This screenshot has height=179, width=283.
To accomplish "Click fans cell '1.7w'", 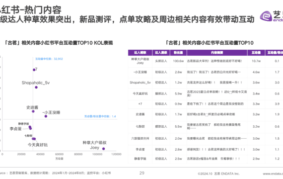I will [x=178, y=114].
